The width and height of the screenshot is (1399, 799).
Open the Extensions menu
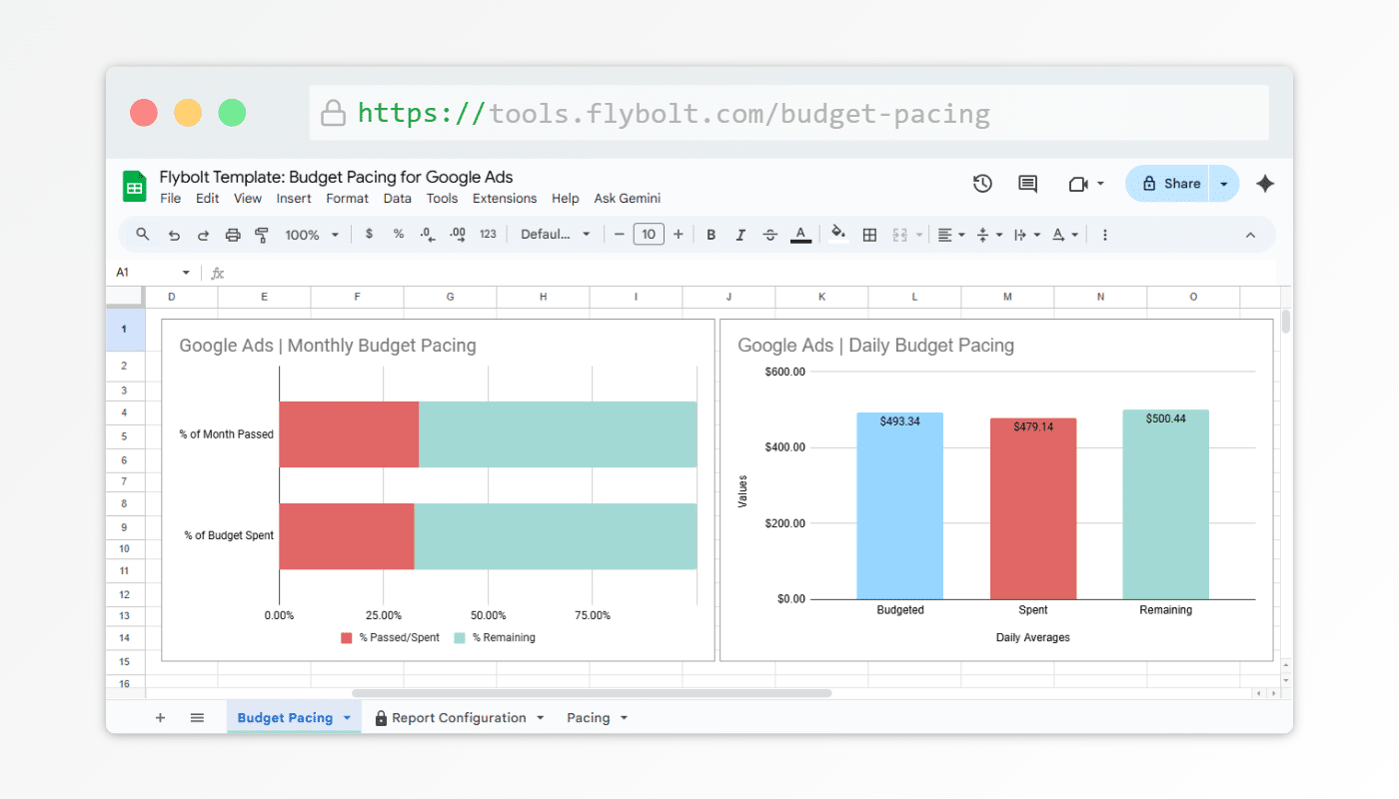coord(505,199)
